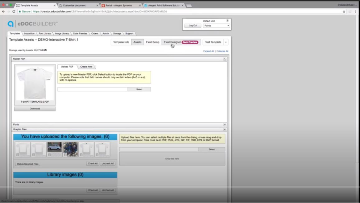Click the storage info icon next to 26.27 MB
The height and width of the screenshot is (203, 360).
[45, 50]
